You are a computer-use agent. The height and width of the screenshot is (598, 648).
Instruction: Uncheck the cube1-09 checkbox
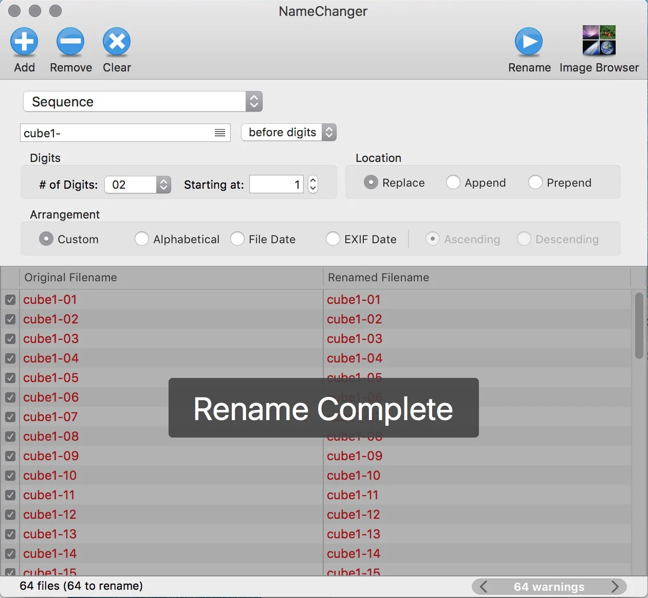tap(10, 456)
